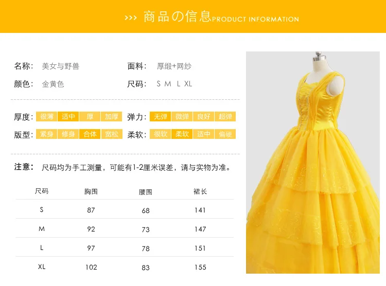Screen dimensions: 386x286
Task: Click the 版型 label
Action: coord(23,135)
